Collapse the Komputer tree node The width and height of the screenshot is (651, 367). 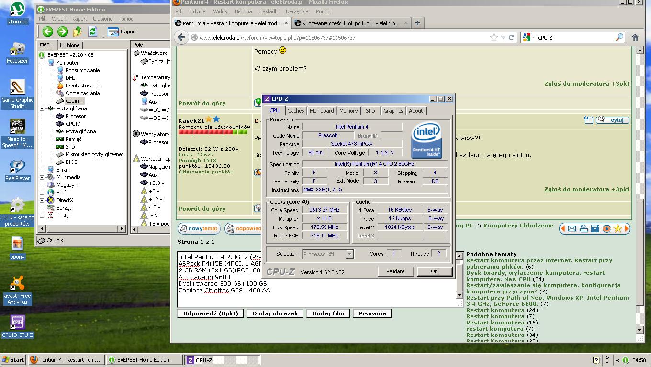tap(42, 63)
